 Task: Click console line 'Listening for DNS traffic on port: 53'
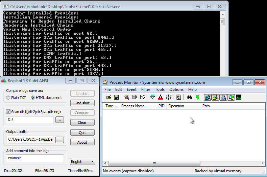[57, 58]
